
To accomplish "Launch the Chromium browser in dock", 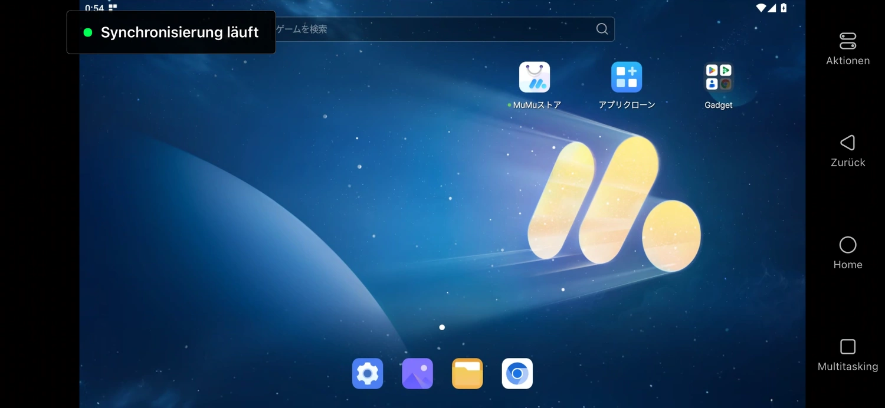I will [x=517, y=374].
